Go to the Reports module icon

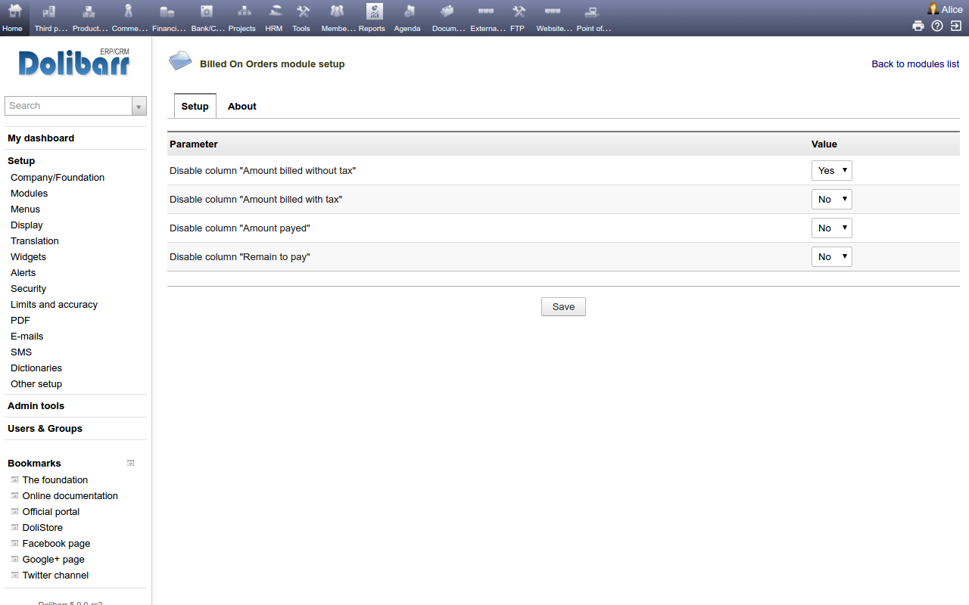[x=373, y=13]
